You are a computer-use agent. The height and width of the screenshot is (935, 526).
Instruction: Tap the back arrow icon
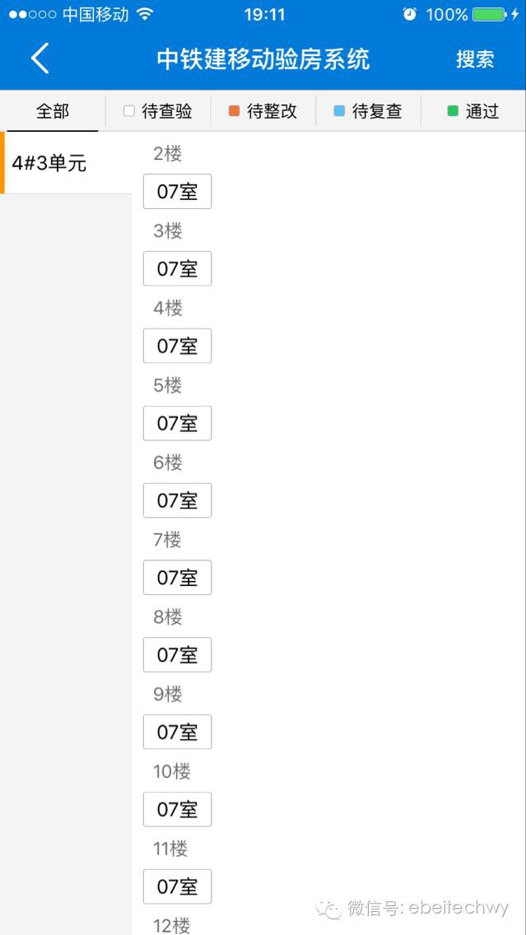pos(40,58)
